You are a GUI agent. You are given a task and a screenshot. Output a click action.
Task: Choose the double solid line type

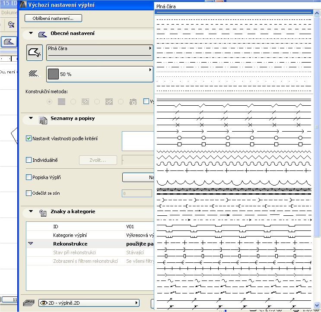[234, 100]
